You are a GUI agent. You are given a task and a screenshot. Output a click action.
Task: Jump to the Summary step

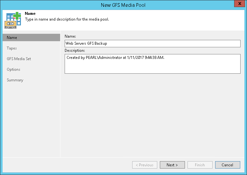pyautogui.click(x=15, y=80)
